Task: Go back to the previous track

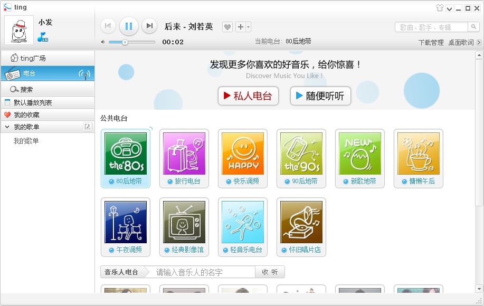Action: [x=108, y=26]
